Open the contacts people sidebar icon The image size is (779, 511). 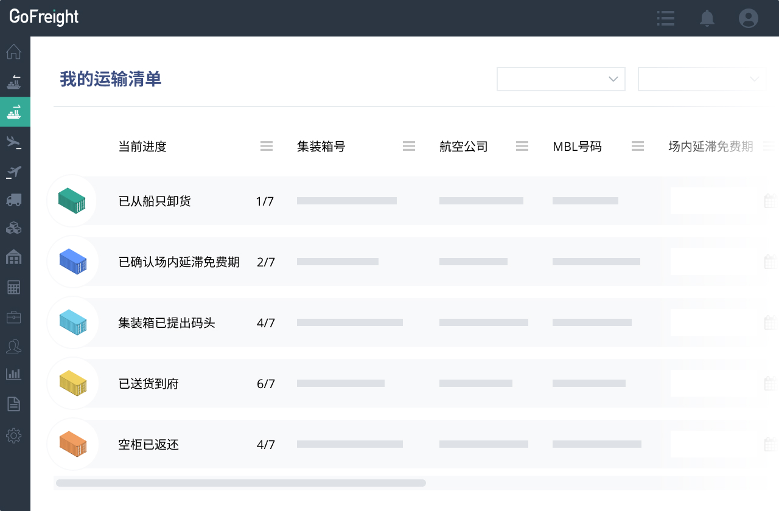coord(14,346)
